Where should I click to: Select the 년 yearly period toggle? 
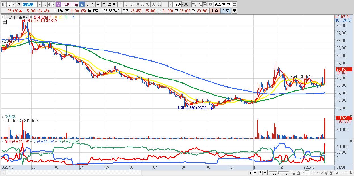(98, 4)
